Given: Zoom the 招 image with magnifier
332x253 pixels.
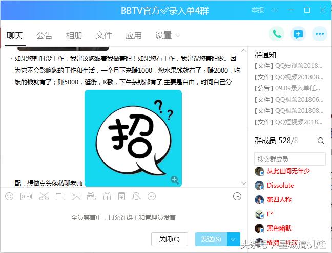Looking at the screenshot, I should [x=175, y=180].
